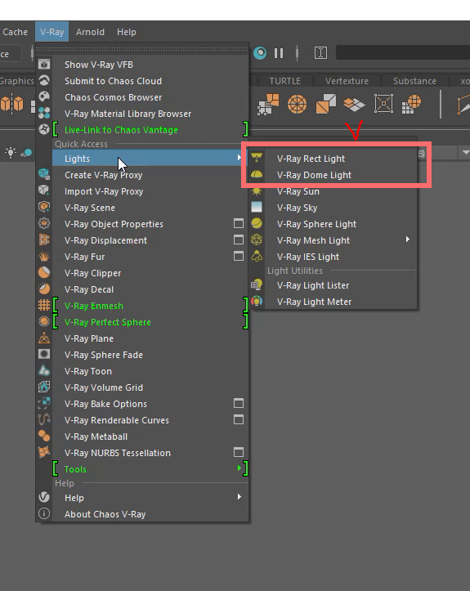Switch to the Vertexture shelf tab

click(347, 81)
